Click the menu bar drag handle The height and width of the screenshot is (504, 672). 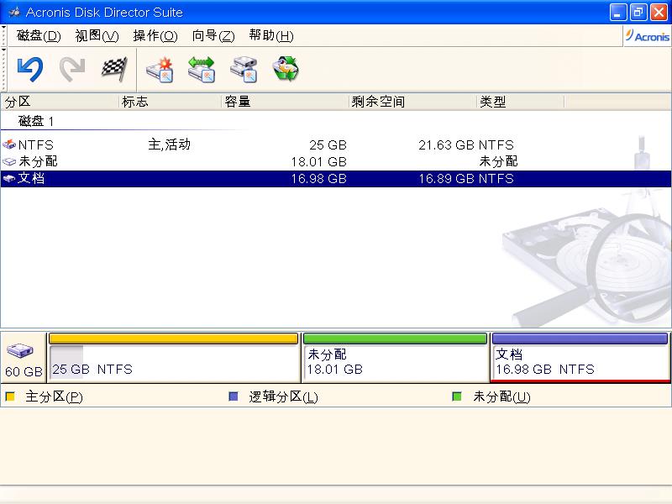[4, 35]
